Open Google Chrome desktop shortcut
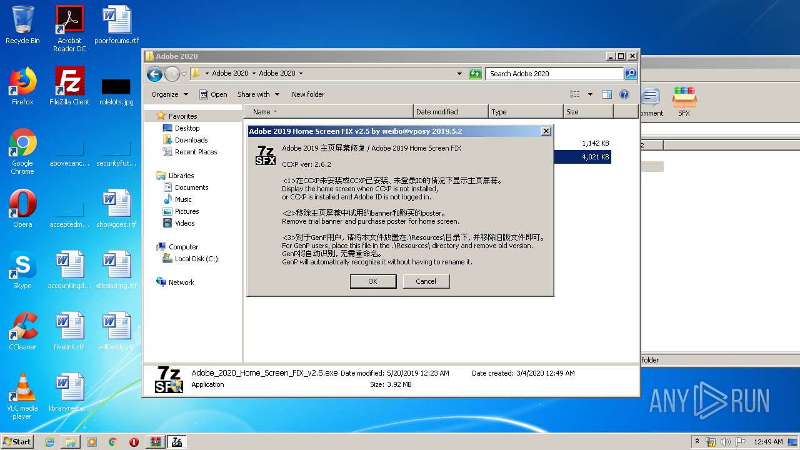Viewport: 800px width, 450px height. pos(22,151)
